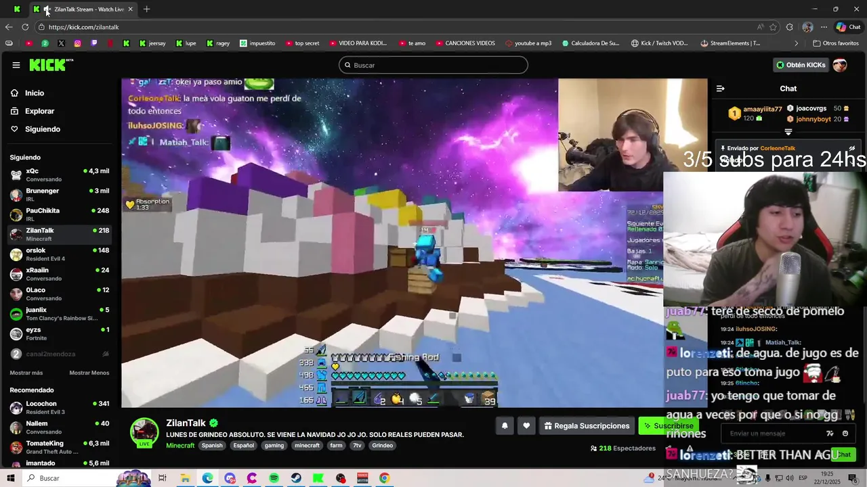This screenshot has height=487, width=867.
Task: Click the address bar URL
Action: coord(84,27)
